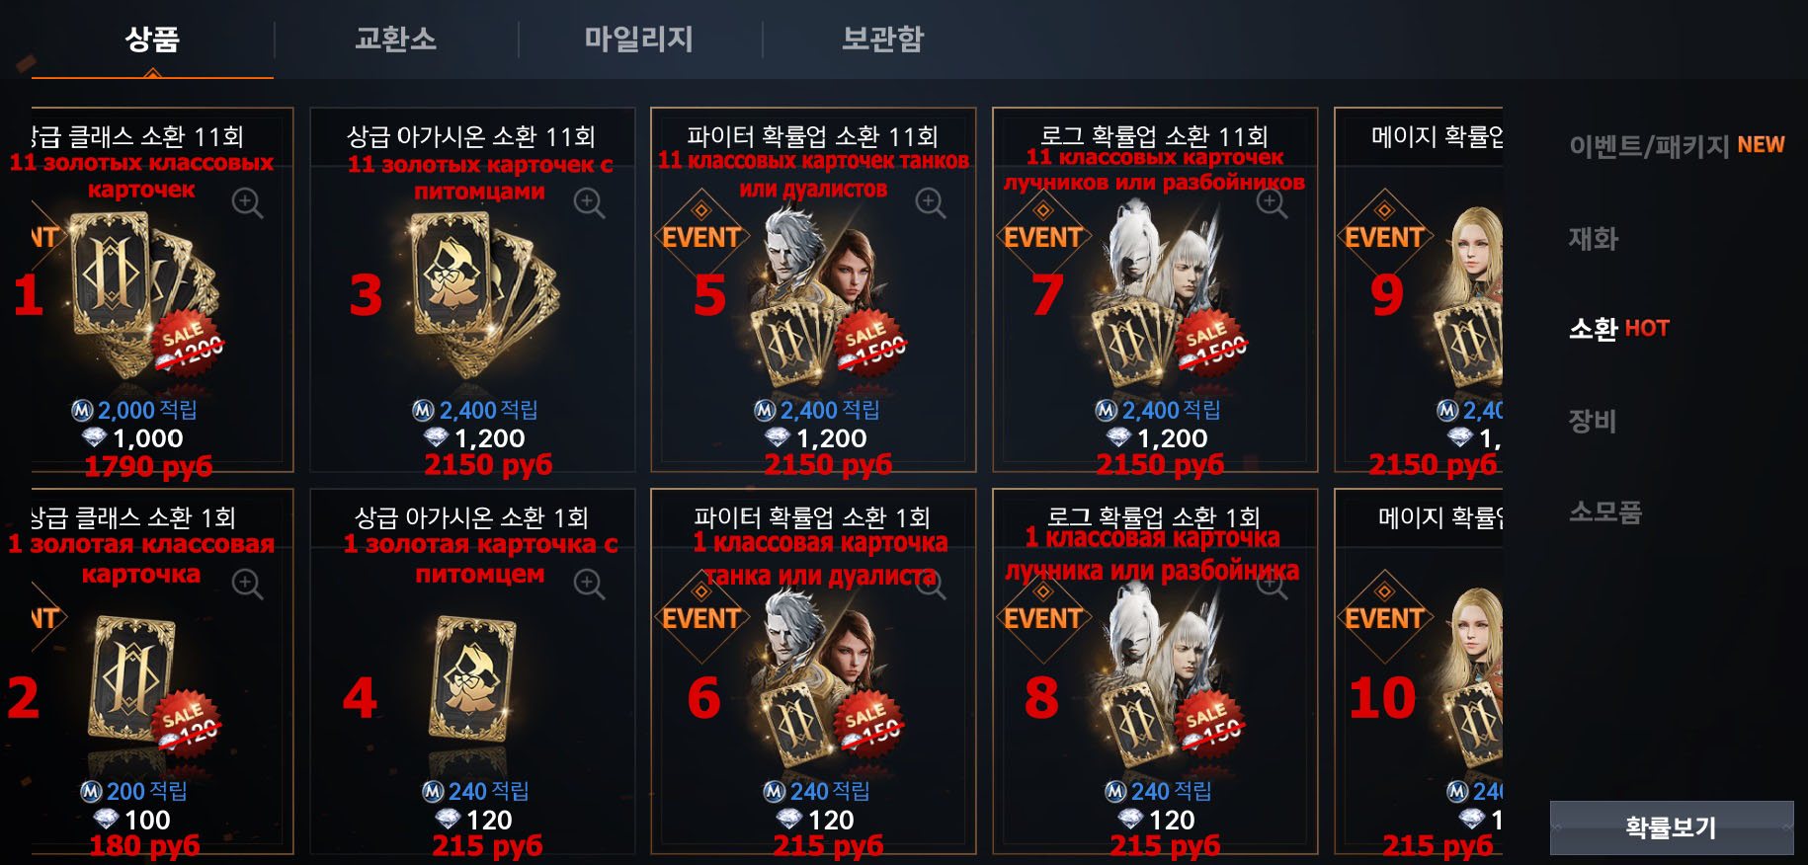Open the 소모품 category

tap(1605, 511)
